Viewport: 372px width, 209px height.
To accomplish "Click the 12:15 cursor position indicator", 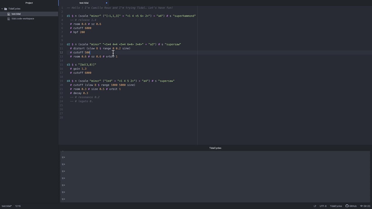I will tap(18, 206).
